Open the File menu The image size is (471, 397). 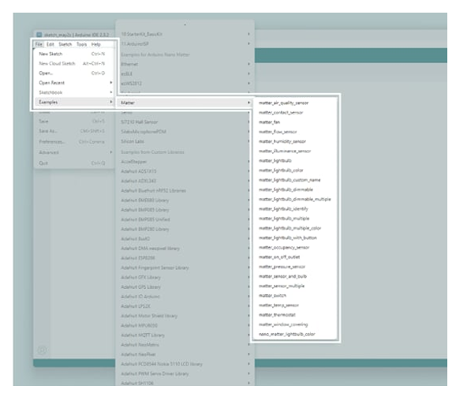[x=39, y=44]
